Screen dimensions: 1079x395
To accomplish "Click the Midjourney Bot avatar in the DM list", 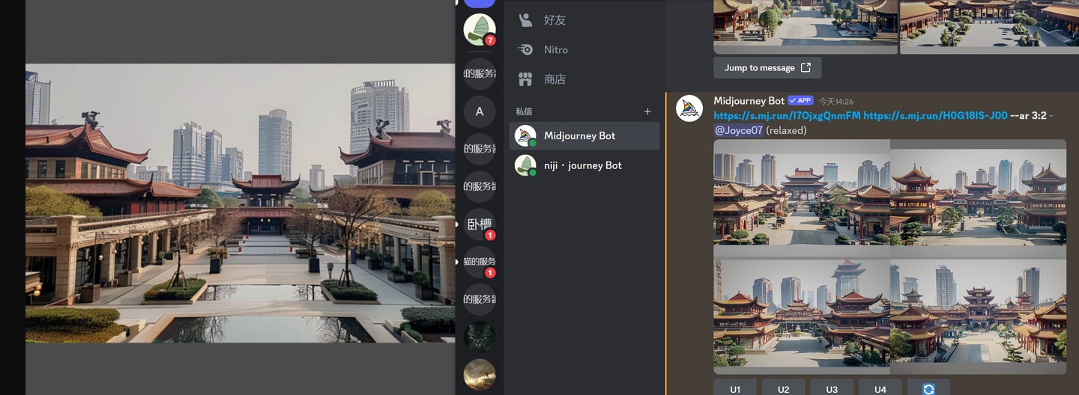I will coord(526,136).
